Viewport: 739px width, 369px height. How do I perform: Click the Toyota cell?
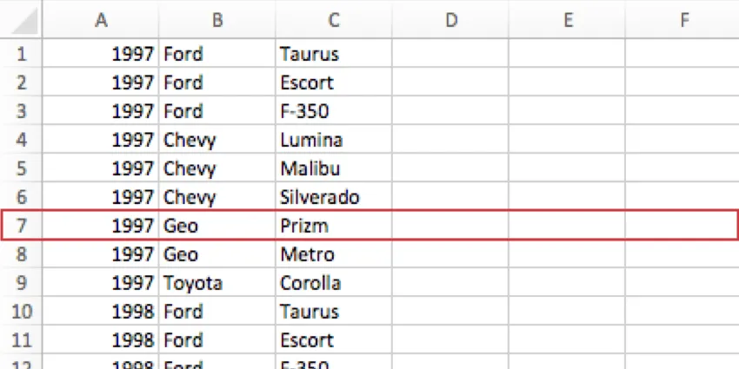(x=216, y=283)
